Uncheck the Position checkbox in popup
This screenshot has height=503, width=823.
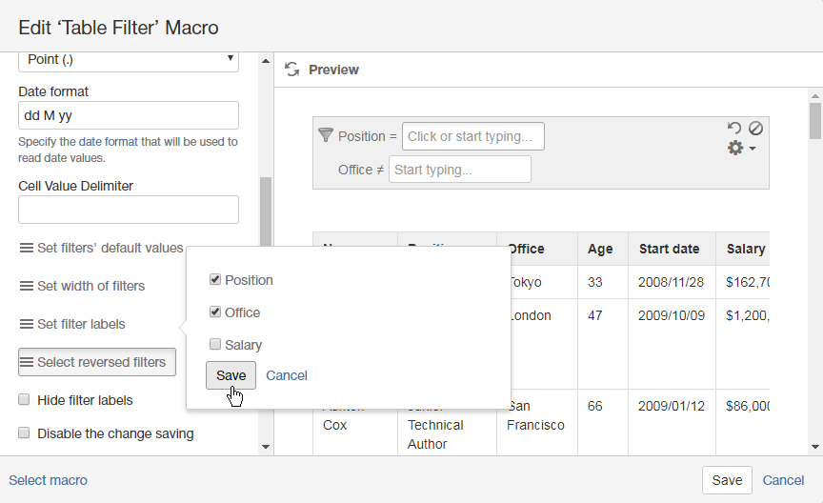(x=215, y=280)
